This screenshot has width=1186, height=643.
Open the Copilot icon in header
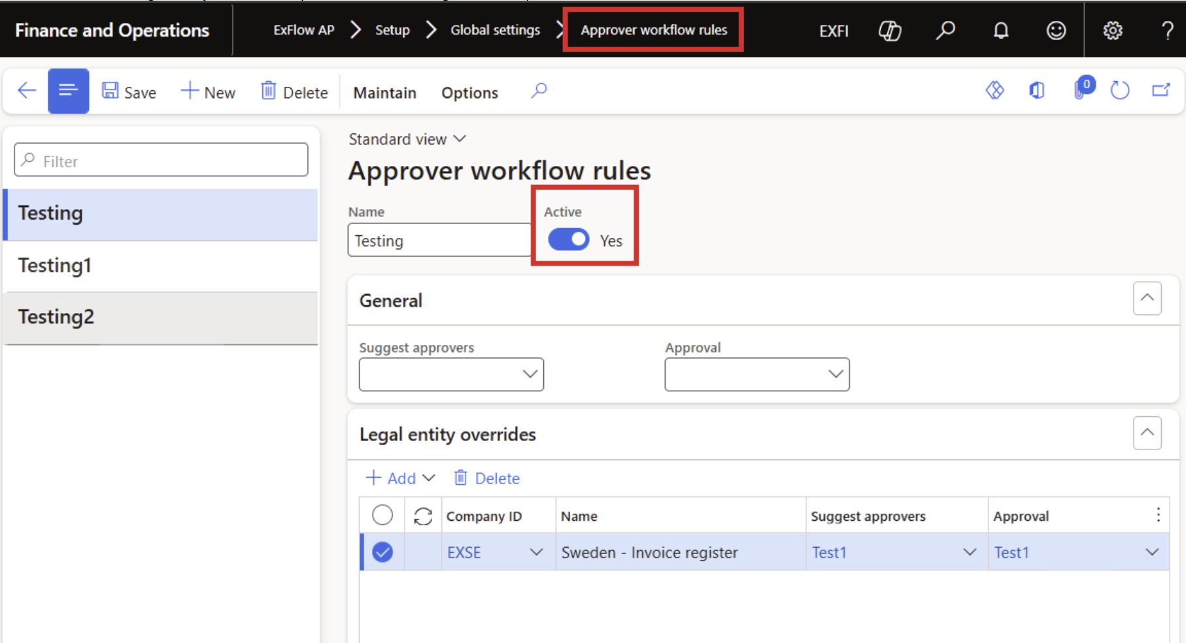[x=890, y=30]
